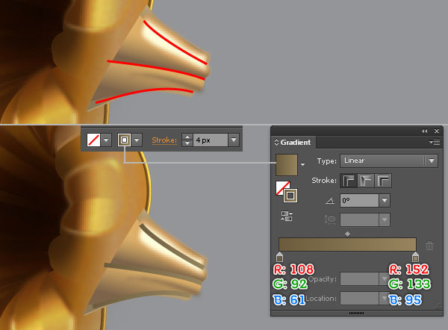Image resolution: width=448 pixels, height=330 pixels.
Task: Click the fill swatch with red slash in control bar
Action: point(93,140)
